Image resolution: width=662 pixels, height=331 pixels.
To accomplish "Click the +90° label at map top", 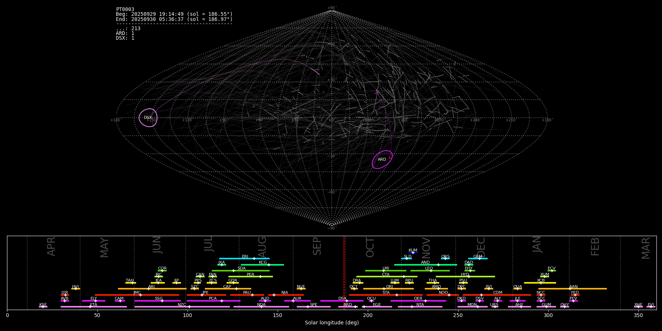I will pyautogui.click(x=332, y=8).
